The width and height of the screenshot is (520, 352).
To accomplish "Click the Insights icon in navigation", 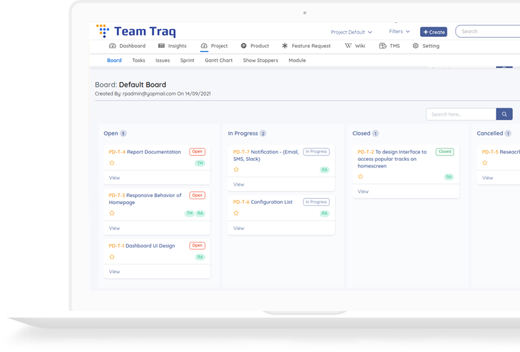I will point(161,46).
